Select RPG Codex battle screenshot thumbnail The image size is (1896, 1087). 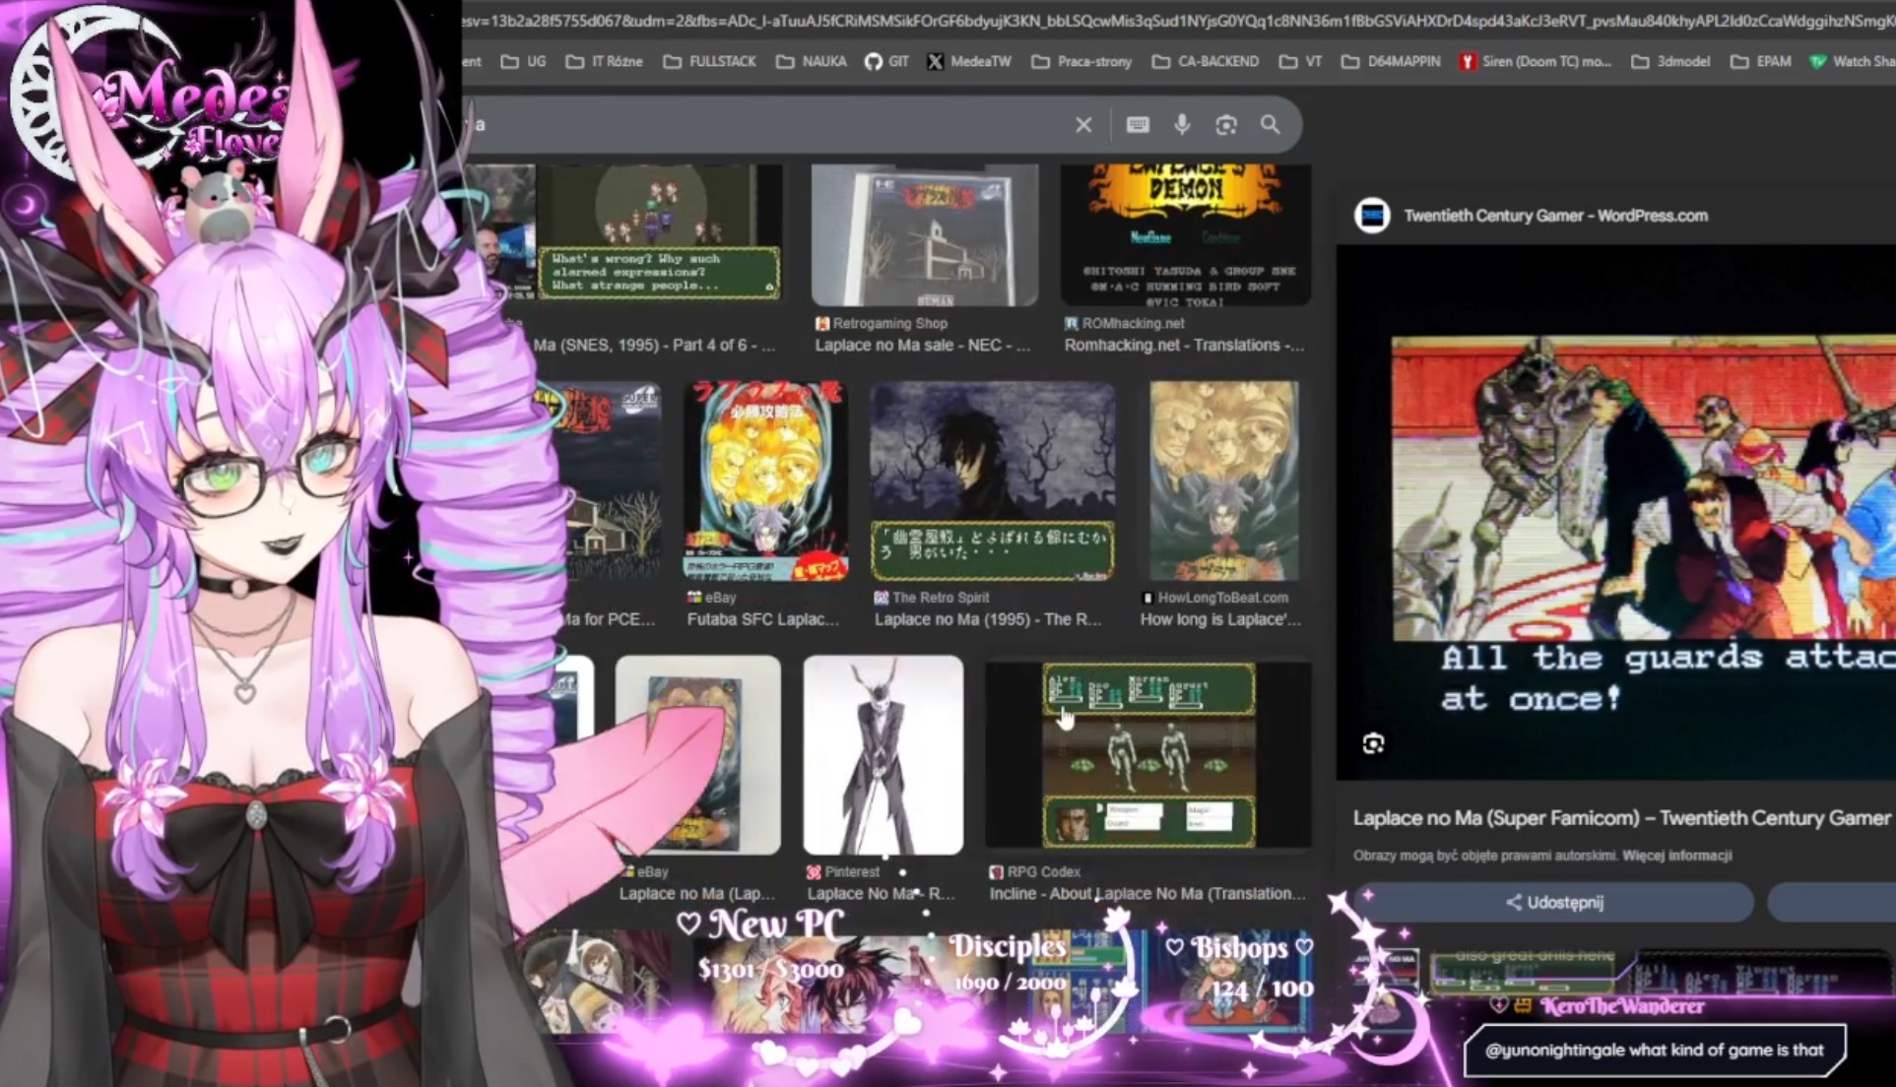[1148, 755]
